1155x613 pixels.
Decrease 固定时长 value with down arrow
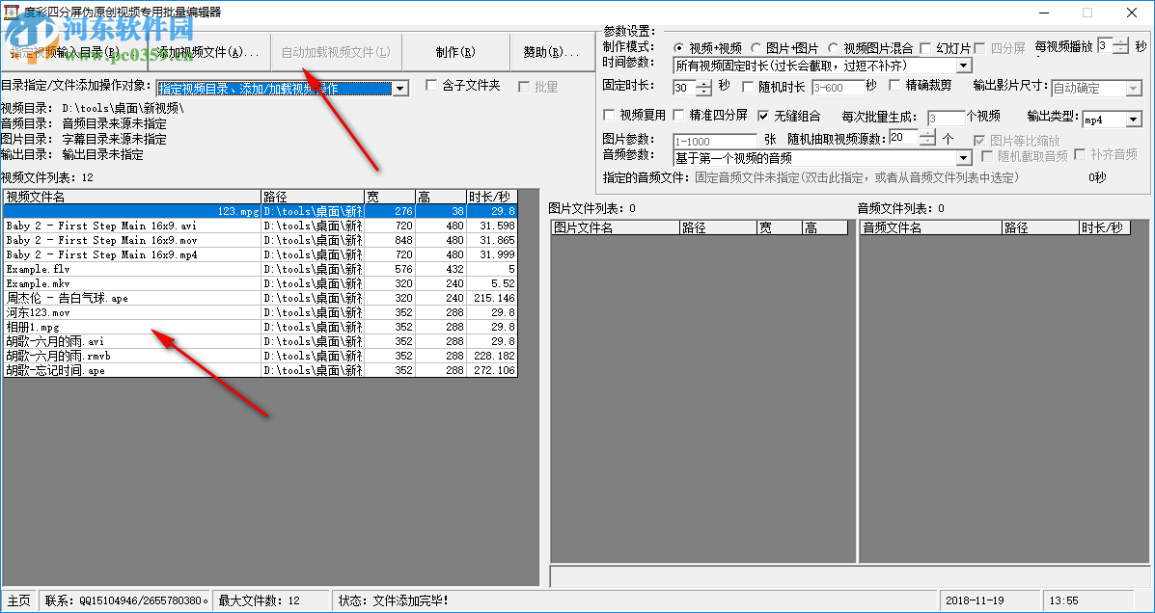pyautogui.click(x=704, y=92)
